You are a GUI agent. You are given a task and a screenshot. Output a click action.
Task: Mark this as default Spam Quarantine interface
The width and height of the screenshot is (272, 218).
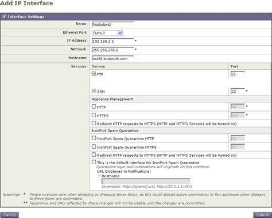(94, 162)
